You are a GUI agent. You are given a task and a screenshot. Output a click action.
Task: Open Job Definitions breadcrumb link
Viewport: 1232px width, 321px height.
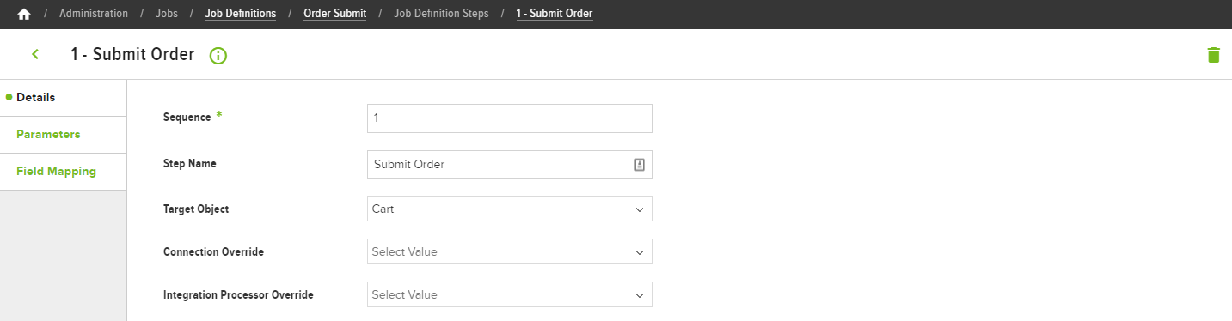point(241,14)
